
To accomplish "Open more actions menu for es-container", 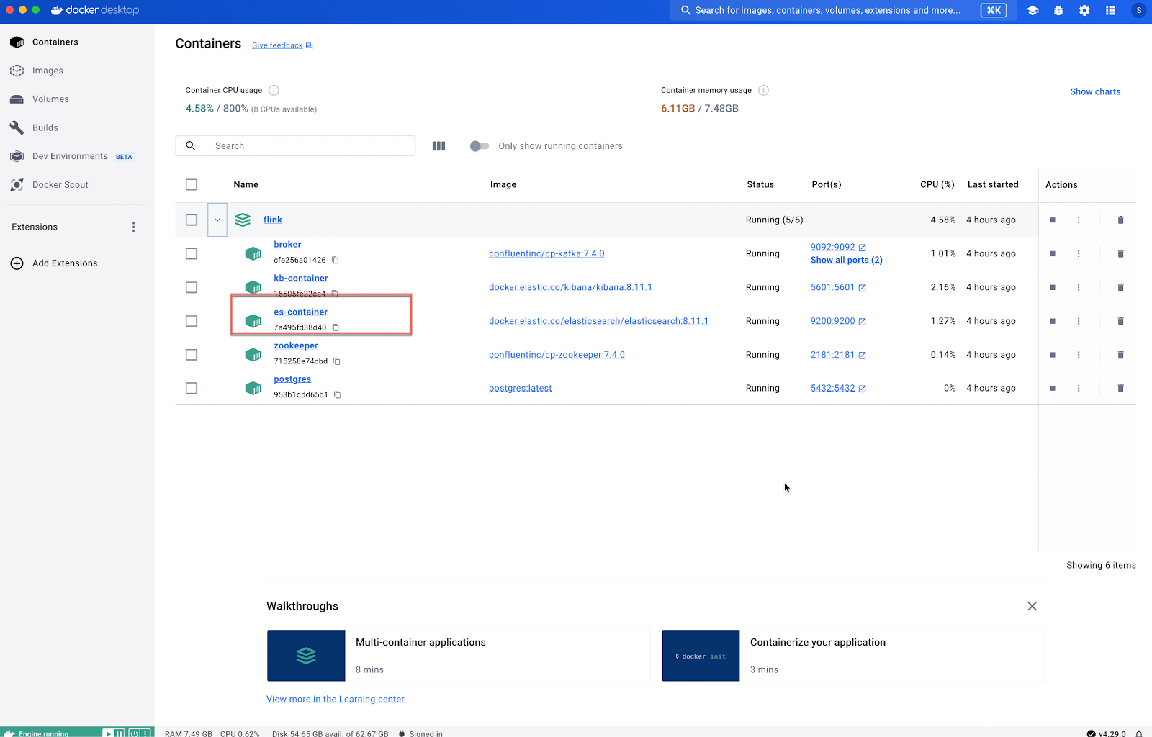I will [1079, 321].
